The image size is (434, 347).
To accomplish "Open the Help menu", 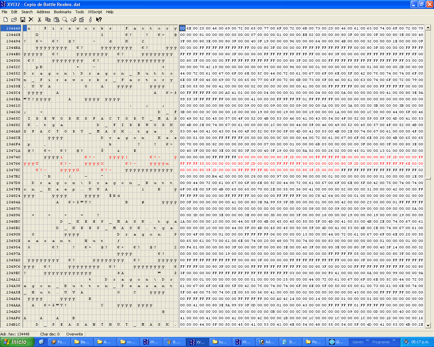I will [110, 12].
